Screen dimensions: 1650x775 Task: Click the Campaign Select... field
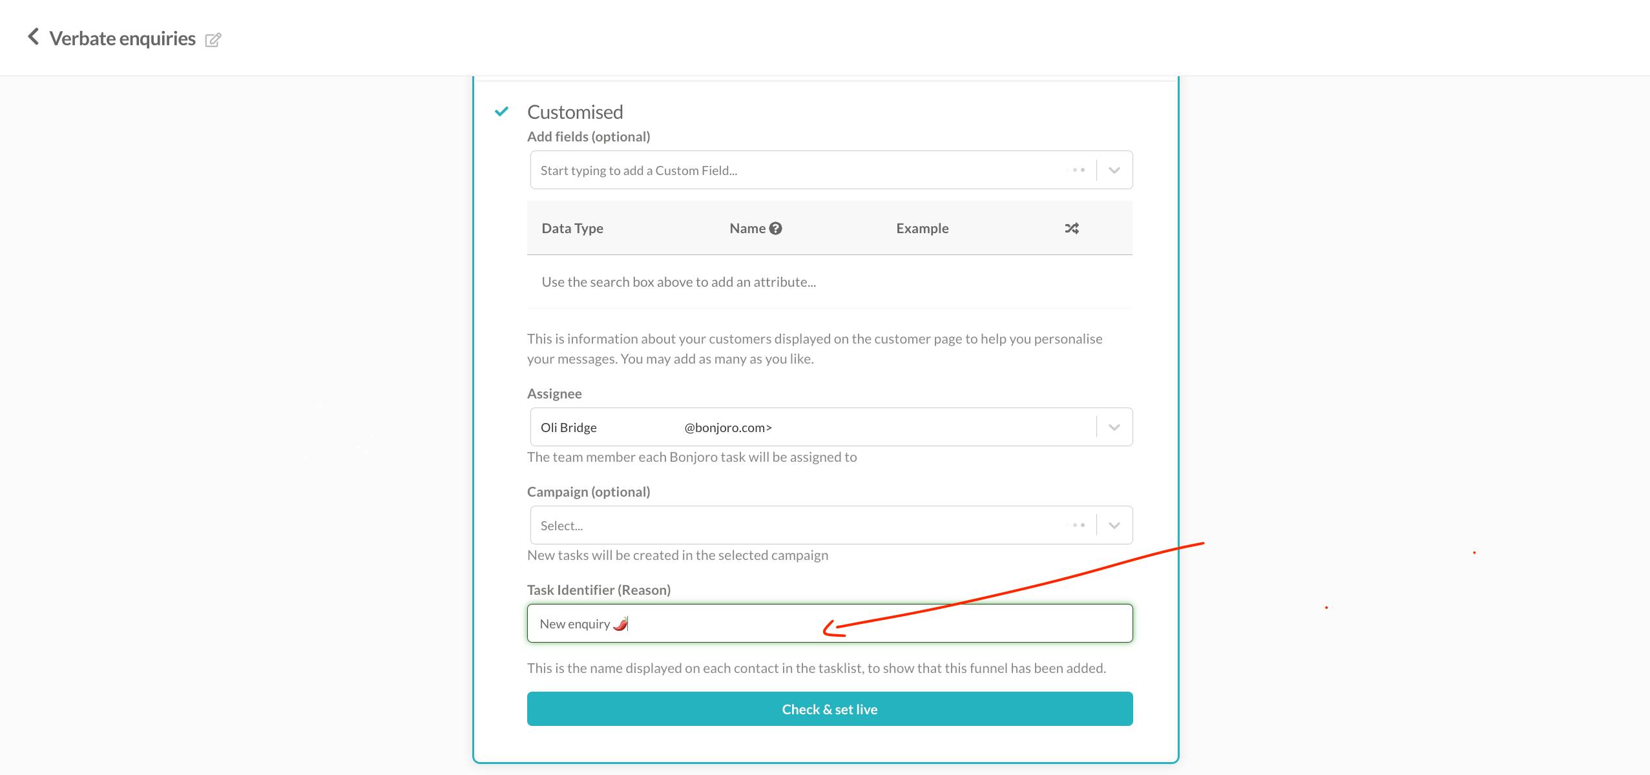point(775,526)
